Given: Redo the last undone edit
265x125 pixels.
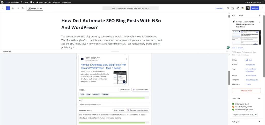Looking at the screenshot, I should coord(18,8).
